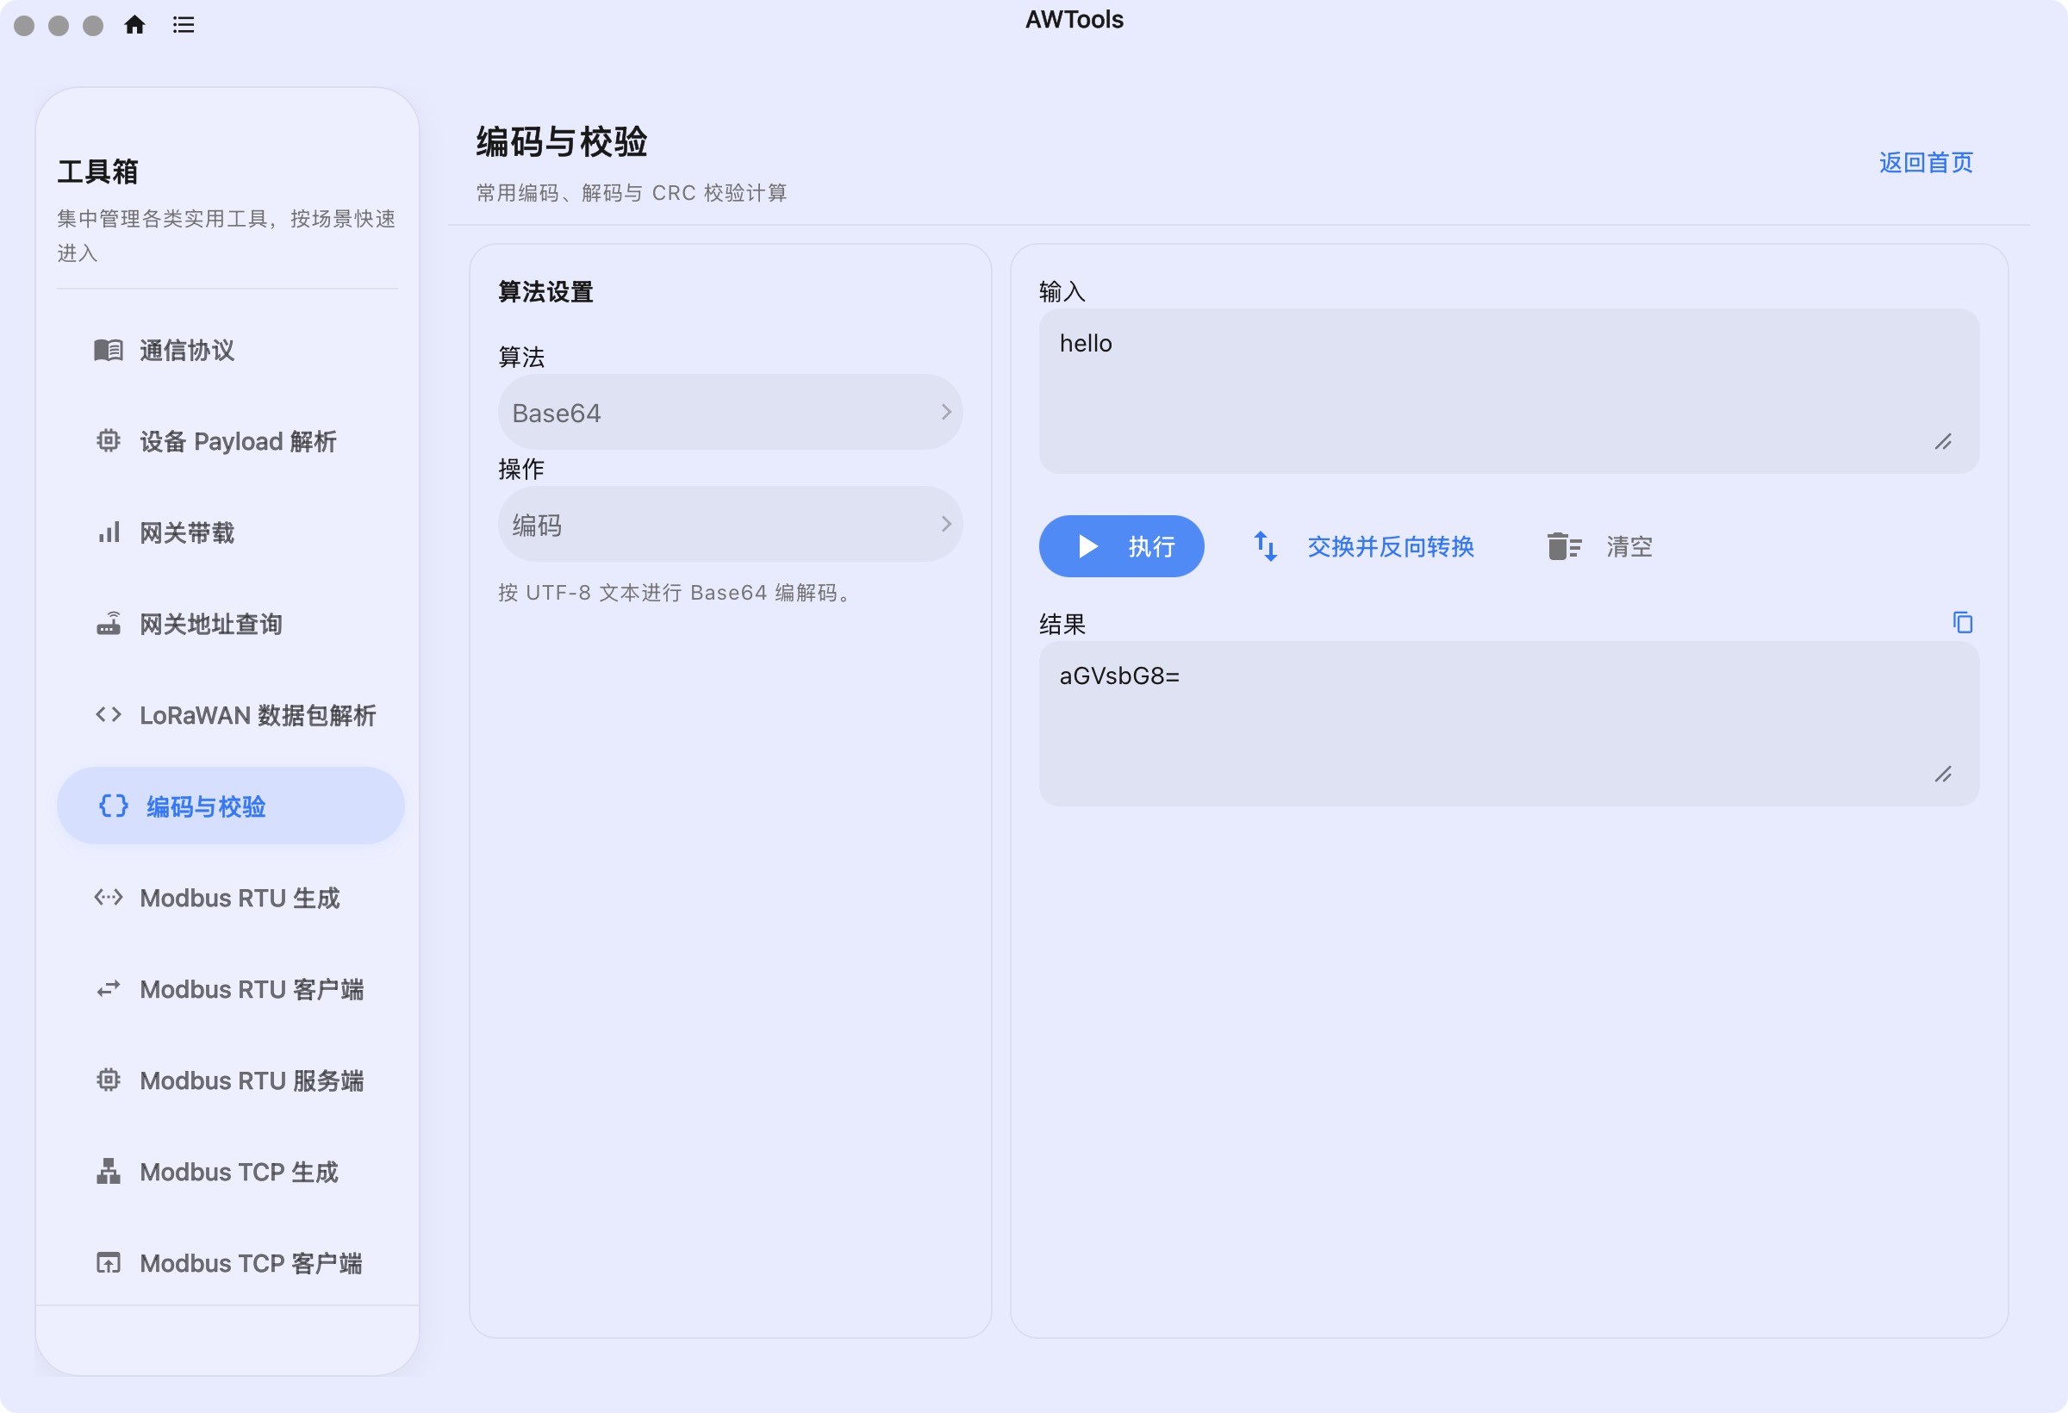Clear fields with 清空 label
This screenshot has height=1413, width=2068.
(x=1629, y=545)
